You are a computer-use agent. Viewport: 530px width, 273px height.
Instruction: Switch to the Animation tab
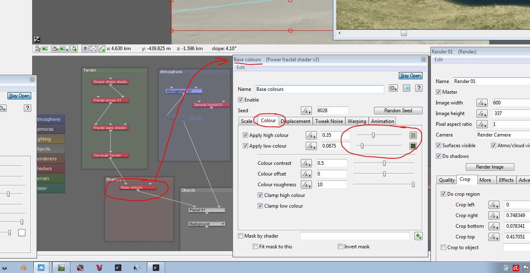coord(382,121)
